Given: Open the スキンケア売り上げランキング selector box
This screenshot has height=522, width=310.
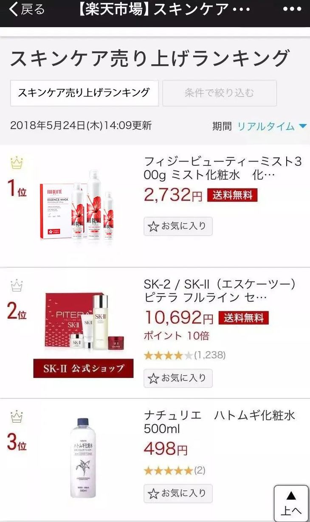Looking at the screenshot, I should point(84,93).
